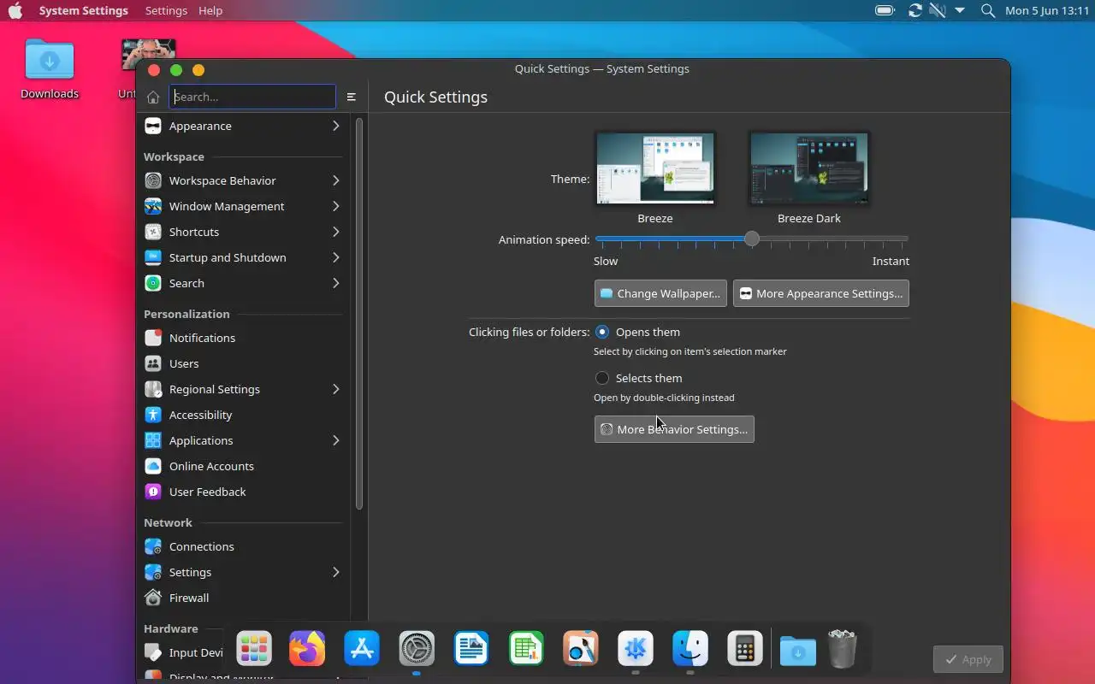Click the Notifications bell icon
This screenshot has height=684, width=1095.
[153, 338]
